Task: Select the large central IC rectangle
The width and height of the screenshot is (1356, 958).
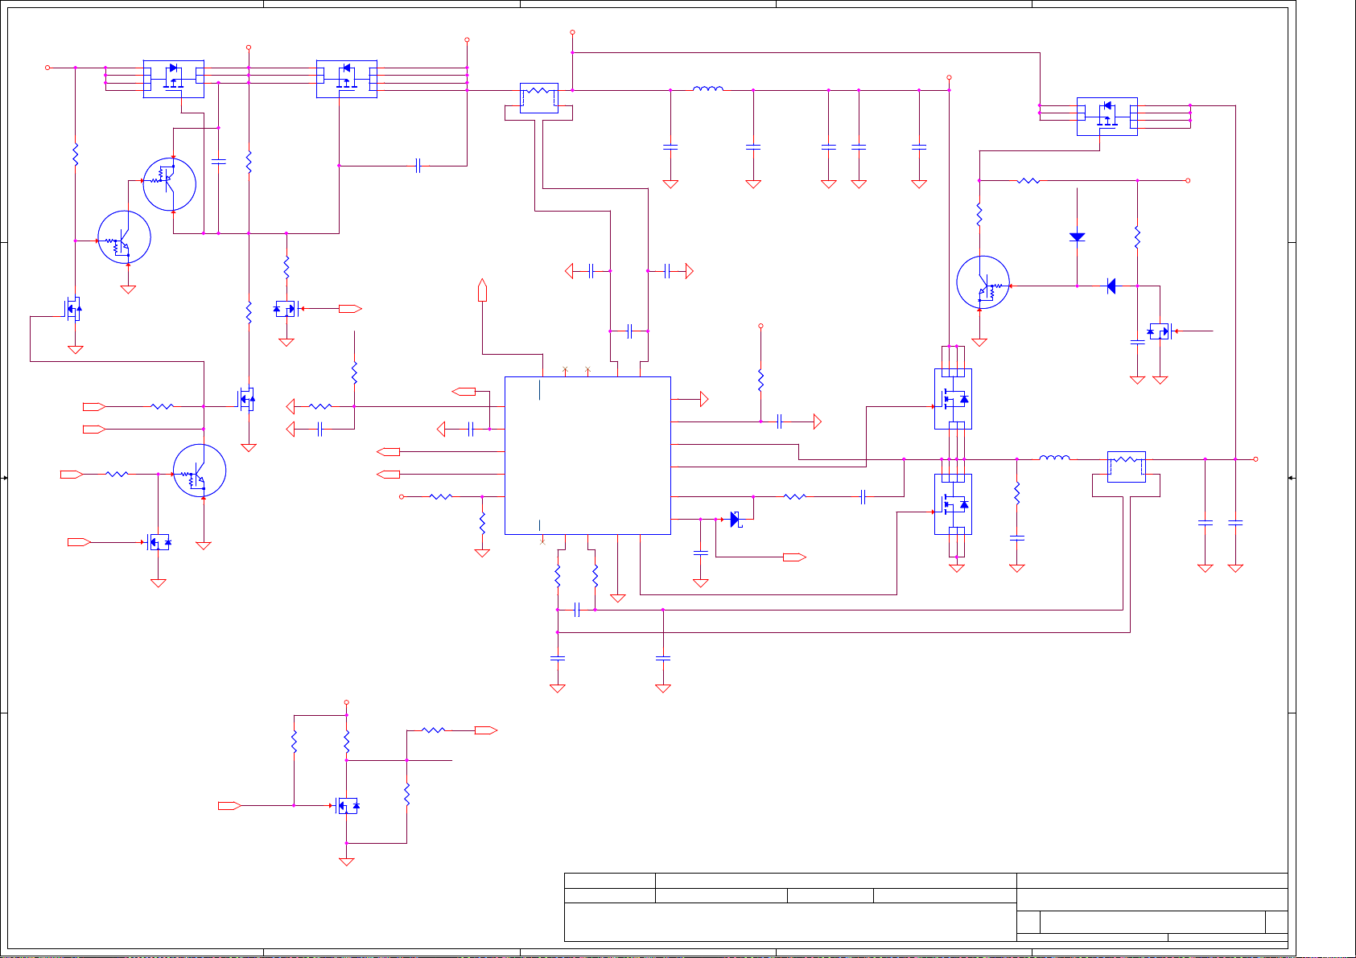Action: [587, 455]
